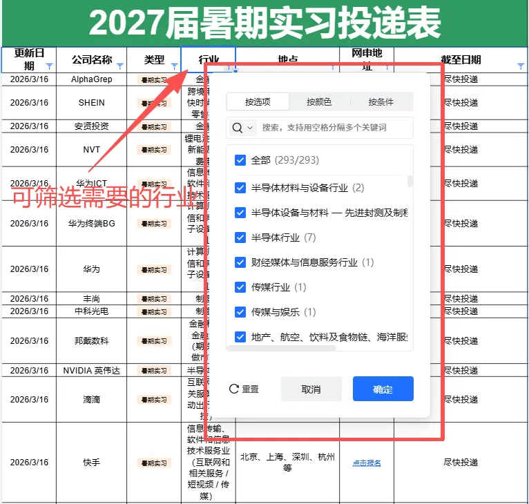Select the 滴滴 company cell

91,400
